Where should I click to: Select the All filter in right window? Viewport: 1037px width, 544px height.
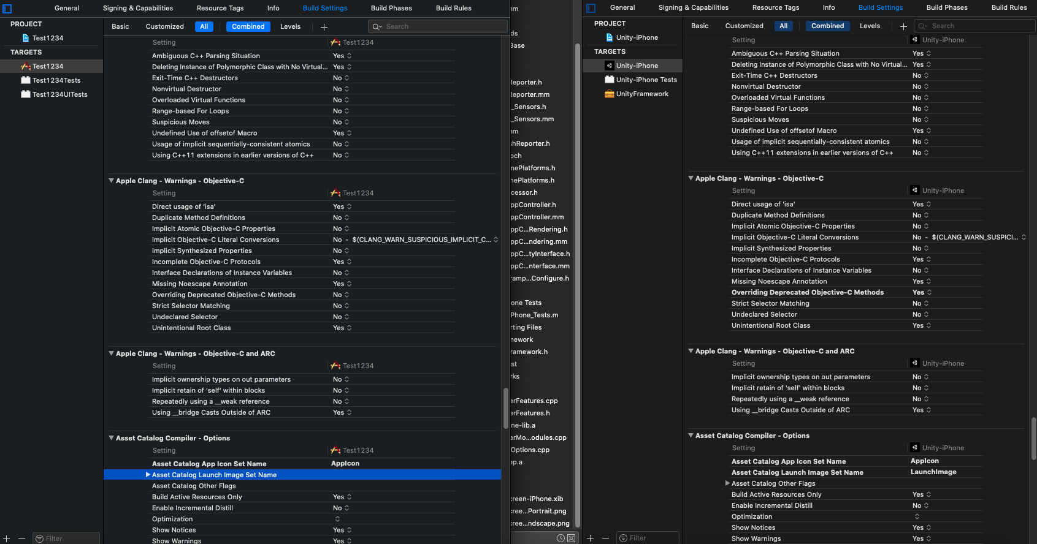tap(784, 26)
